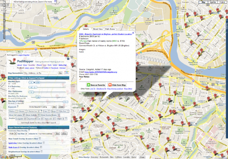Click the pencil icon under Your Notes

[80, 79]
